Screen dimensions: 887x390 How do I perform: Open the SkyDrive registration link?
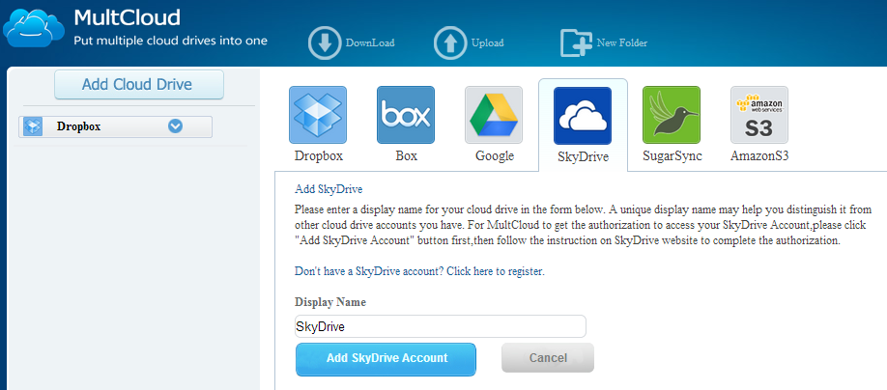[419, 271]
